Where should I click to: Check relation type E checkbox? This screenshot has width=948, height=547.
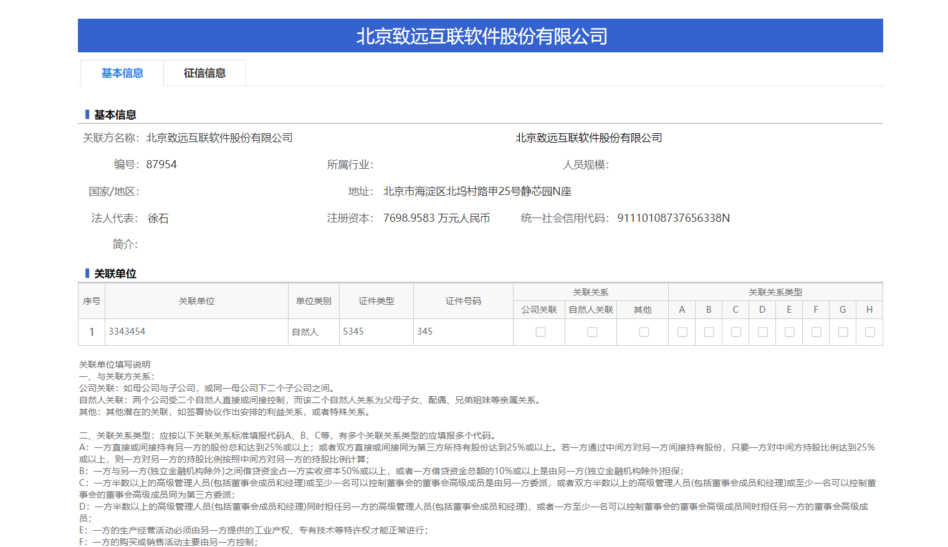pos(790,332)
